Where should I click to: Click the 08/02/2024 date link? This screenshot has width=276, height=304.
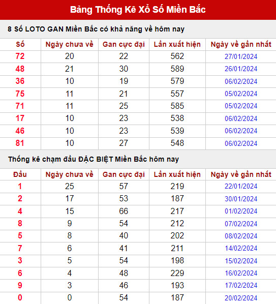click(241, 236)
